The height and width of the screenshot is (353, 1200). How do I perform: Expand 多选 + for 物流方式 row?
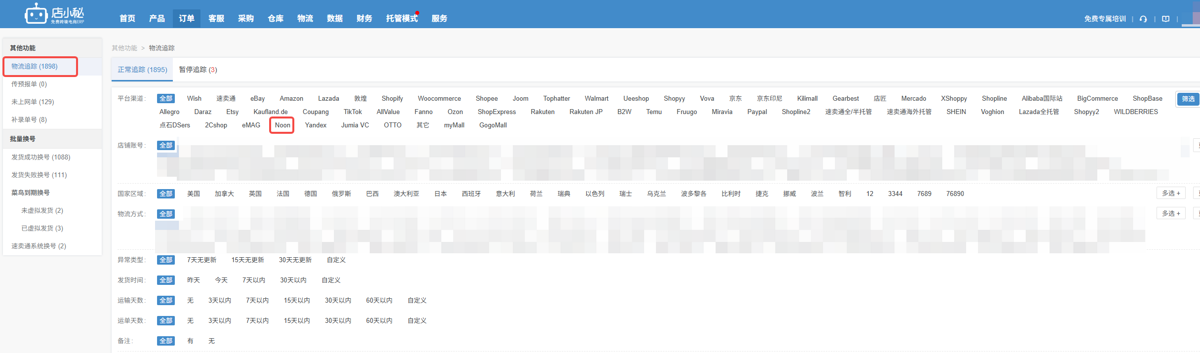click(x=1170, y=213)
